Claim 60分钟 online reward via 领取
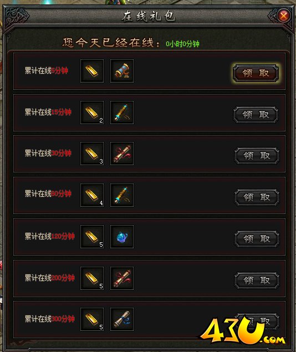Image resolution: width=296 pixels, height=352 pixels. point(257,197)
